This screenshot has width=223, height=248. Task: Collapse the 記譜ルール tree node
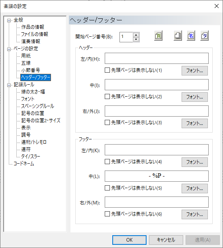coord(9,85)
